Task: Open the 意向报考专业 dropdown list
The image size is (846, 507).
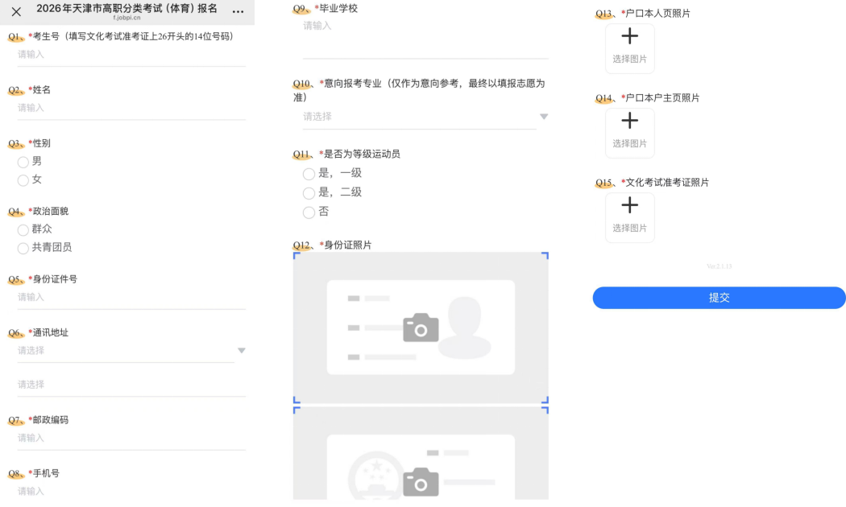Action: coord(419,117)
